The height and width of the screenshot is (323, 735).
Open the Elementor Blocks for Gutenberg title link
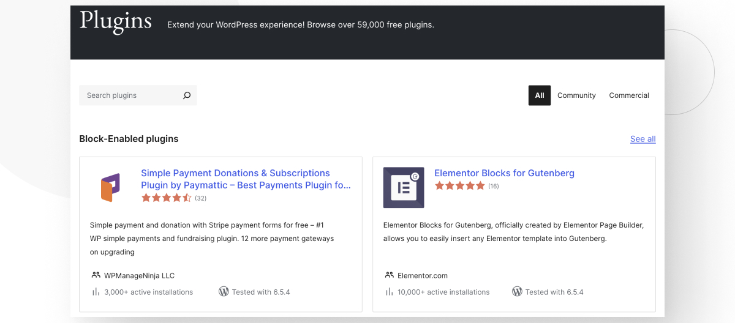pos(504,173)
